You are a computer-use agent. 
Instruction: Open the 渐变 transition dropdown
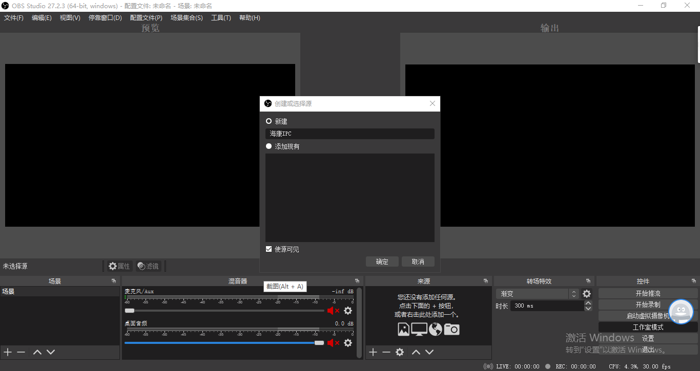tap(538, 294)
